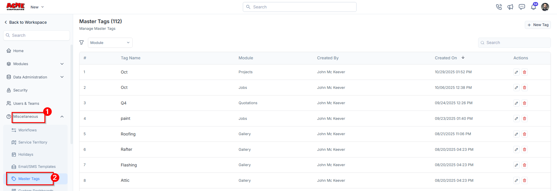Click the Tag Name column header
The height and width of the screenshot is (191, 557).
[131, 58]
